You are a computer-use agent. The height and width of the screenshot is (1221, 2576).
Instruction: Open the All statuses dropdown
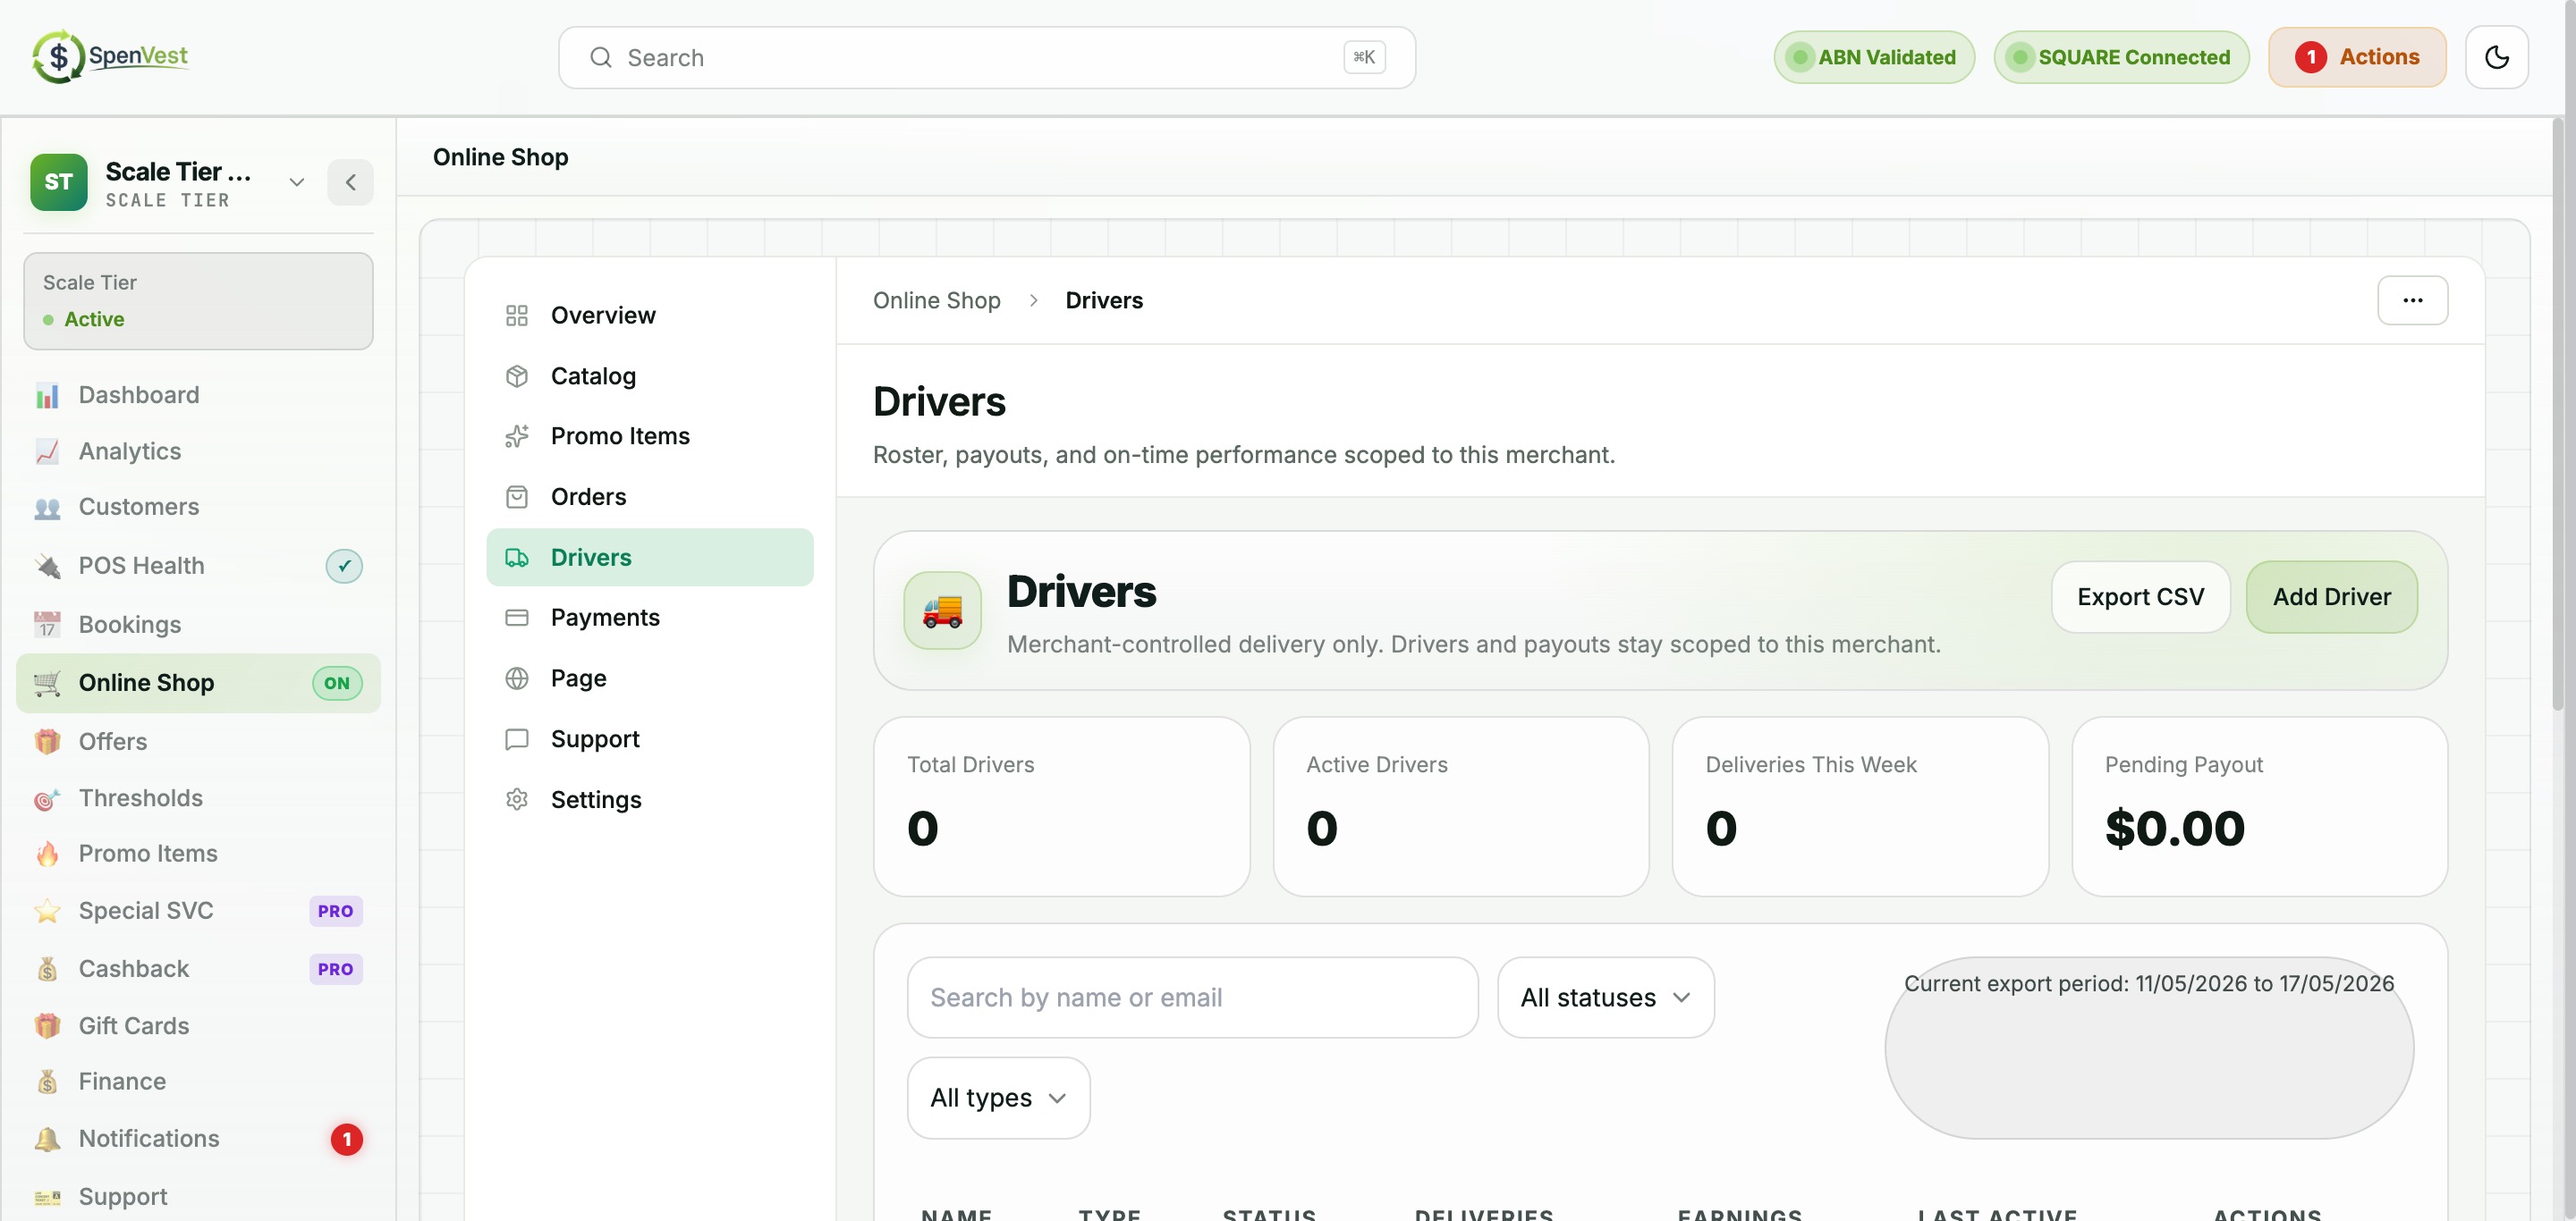pos(1605,998)
